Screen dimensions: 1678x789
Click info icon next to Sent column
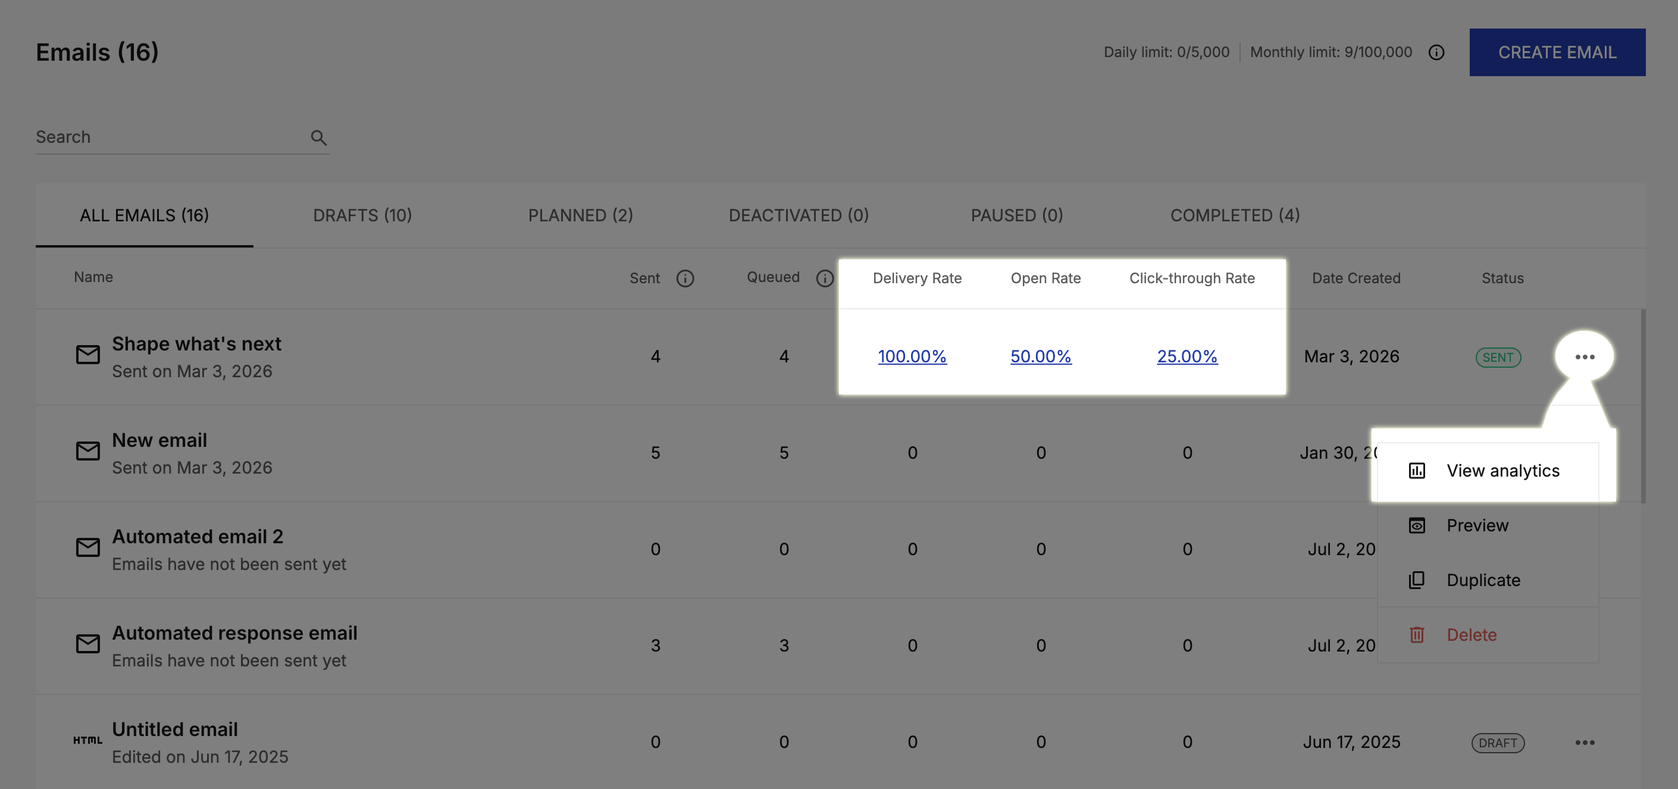coord(685,278)
